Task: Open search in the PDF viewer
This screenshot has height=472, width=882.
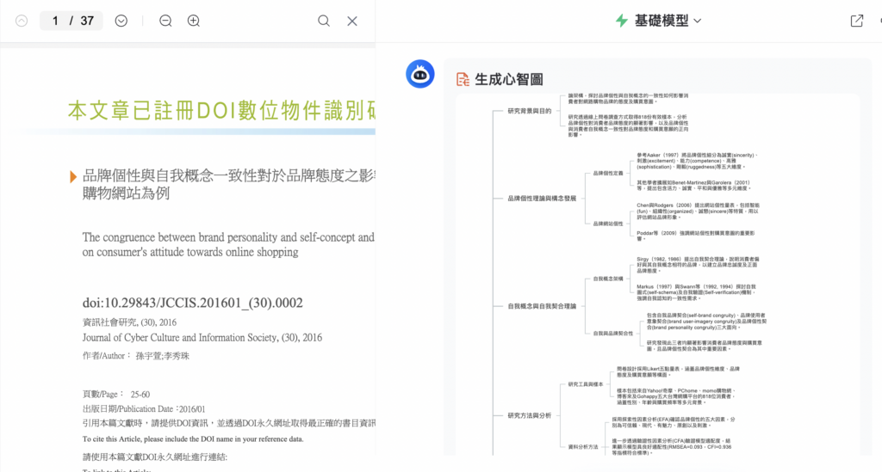Action: [324, 21]
